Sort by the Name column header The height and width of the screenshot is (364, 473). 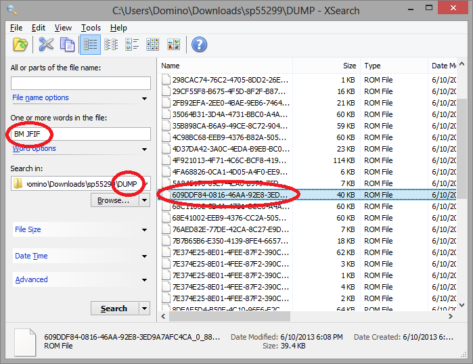pyautogui.click(x=225, y=66)
